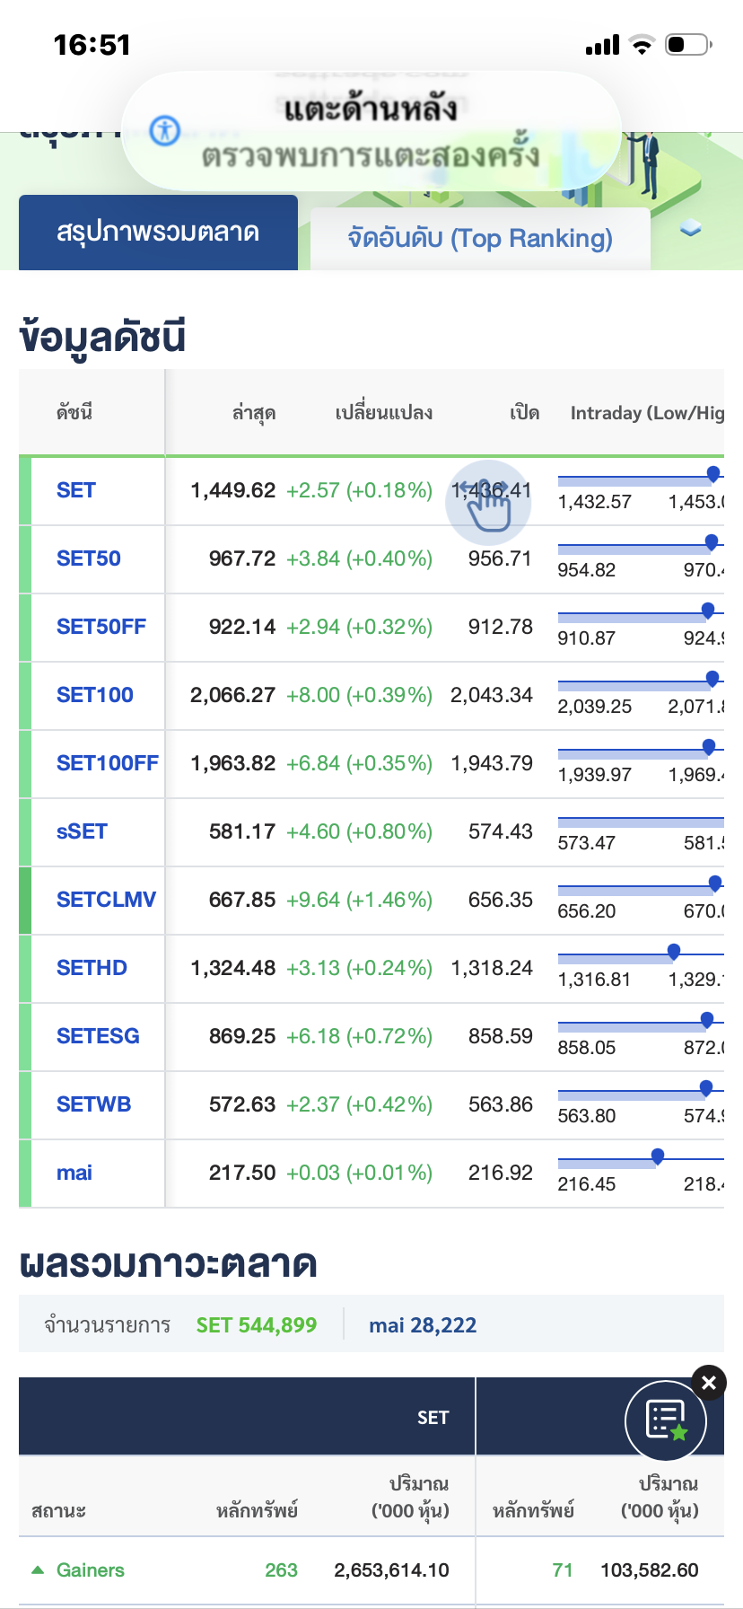Close the floating widget with the X

pos(708,1383)
